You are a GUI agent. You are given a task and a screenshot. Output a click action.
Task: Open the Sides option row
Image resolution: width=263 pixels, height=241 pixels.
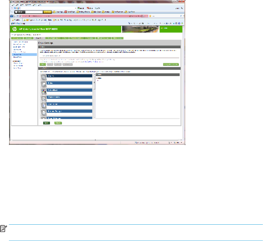pyautogui.click(x=69, y=83)
